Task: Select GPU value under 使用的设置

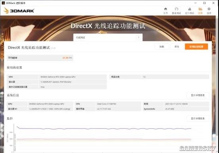Action: click(x=58, y=77)
